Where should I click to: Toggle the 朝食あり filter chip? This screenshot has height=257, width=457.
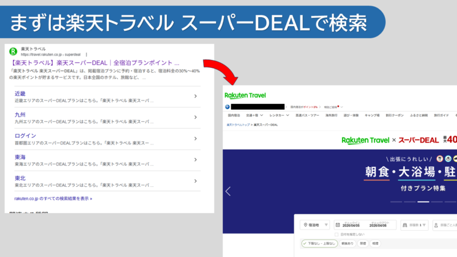coord(347,243)
